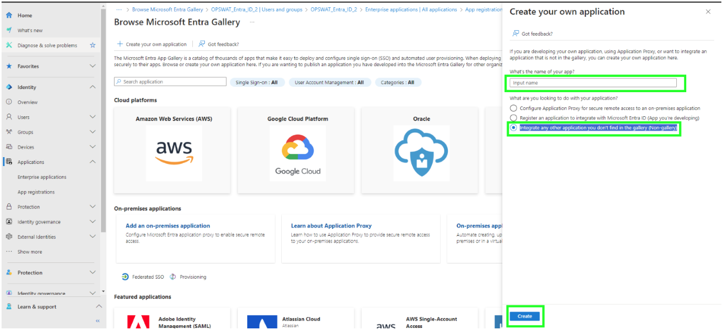The height and width of the screenshot is (331, 724).
Task: Select Register an application radio option
Action: coord(513,118)
